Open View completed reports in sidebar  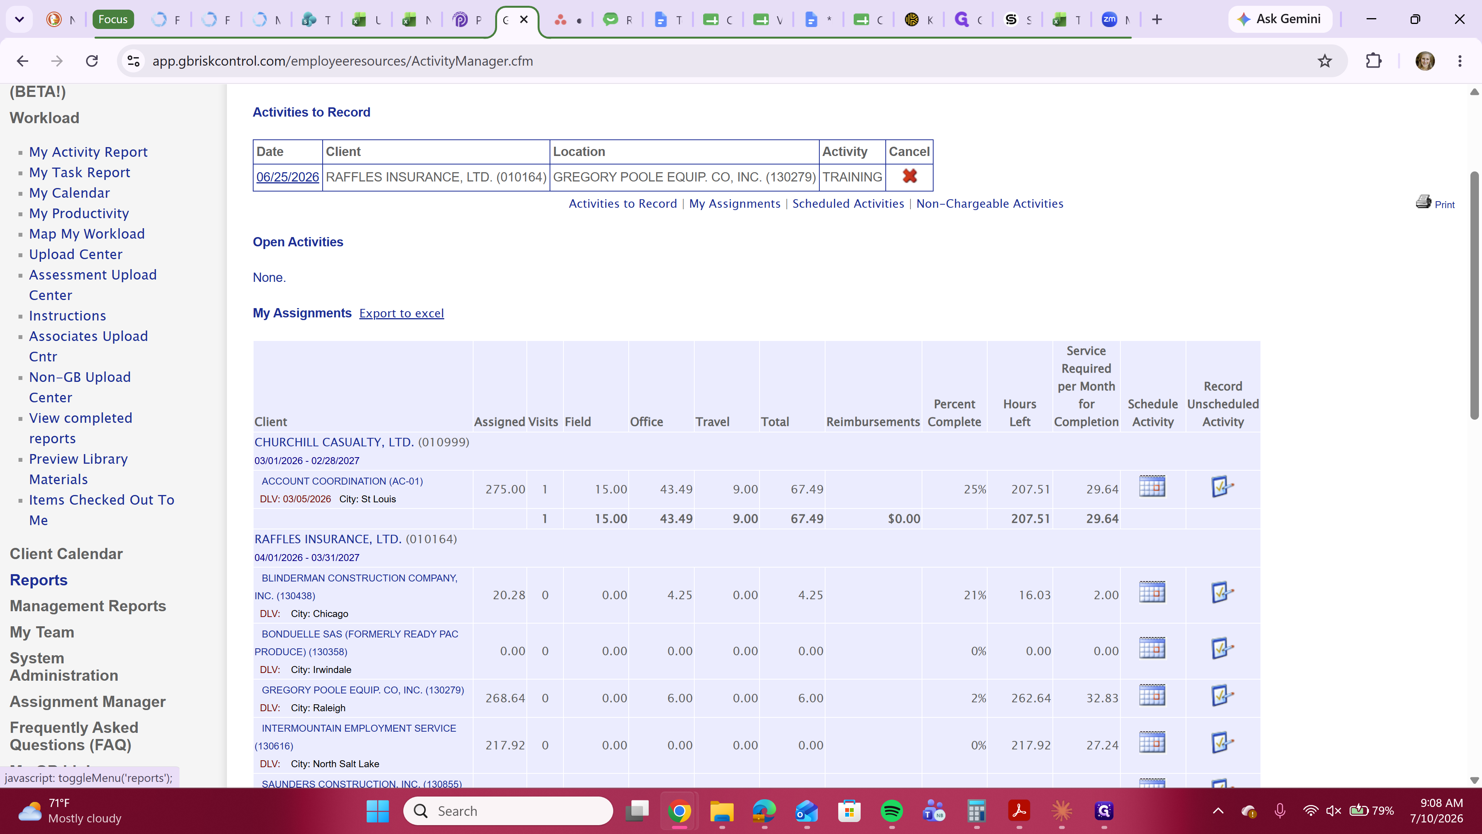(x=81, y=428)
